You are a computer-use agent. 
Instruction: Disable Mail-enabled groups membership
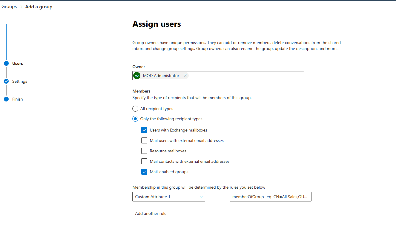(x=144, y=172)
